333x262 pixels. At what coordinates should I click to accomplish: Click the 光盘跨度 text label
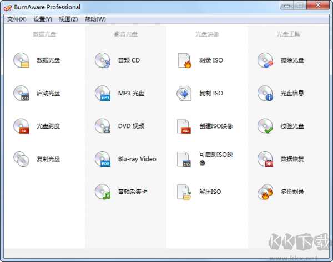pyautogui.click(x=48, y=126)
